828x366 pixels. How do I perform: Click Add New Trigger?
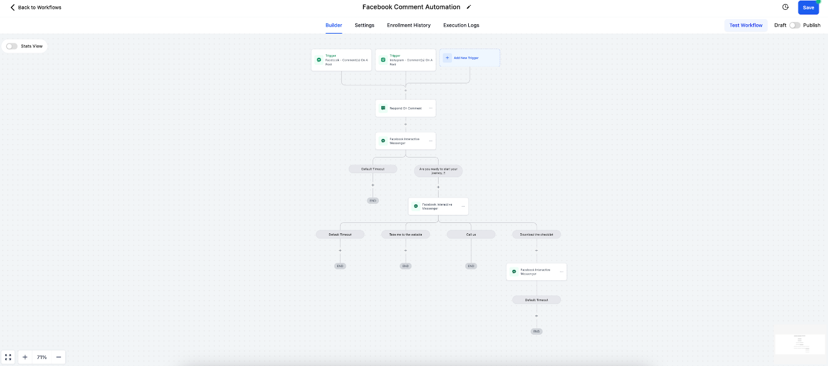coord(470,58)
